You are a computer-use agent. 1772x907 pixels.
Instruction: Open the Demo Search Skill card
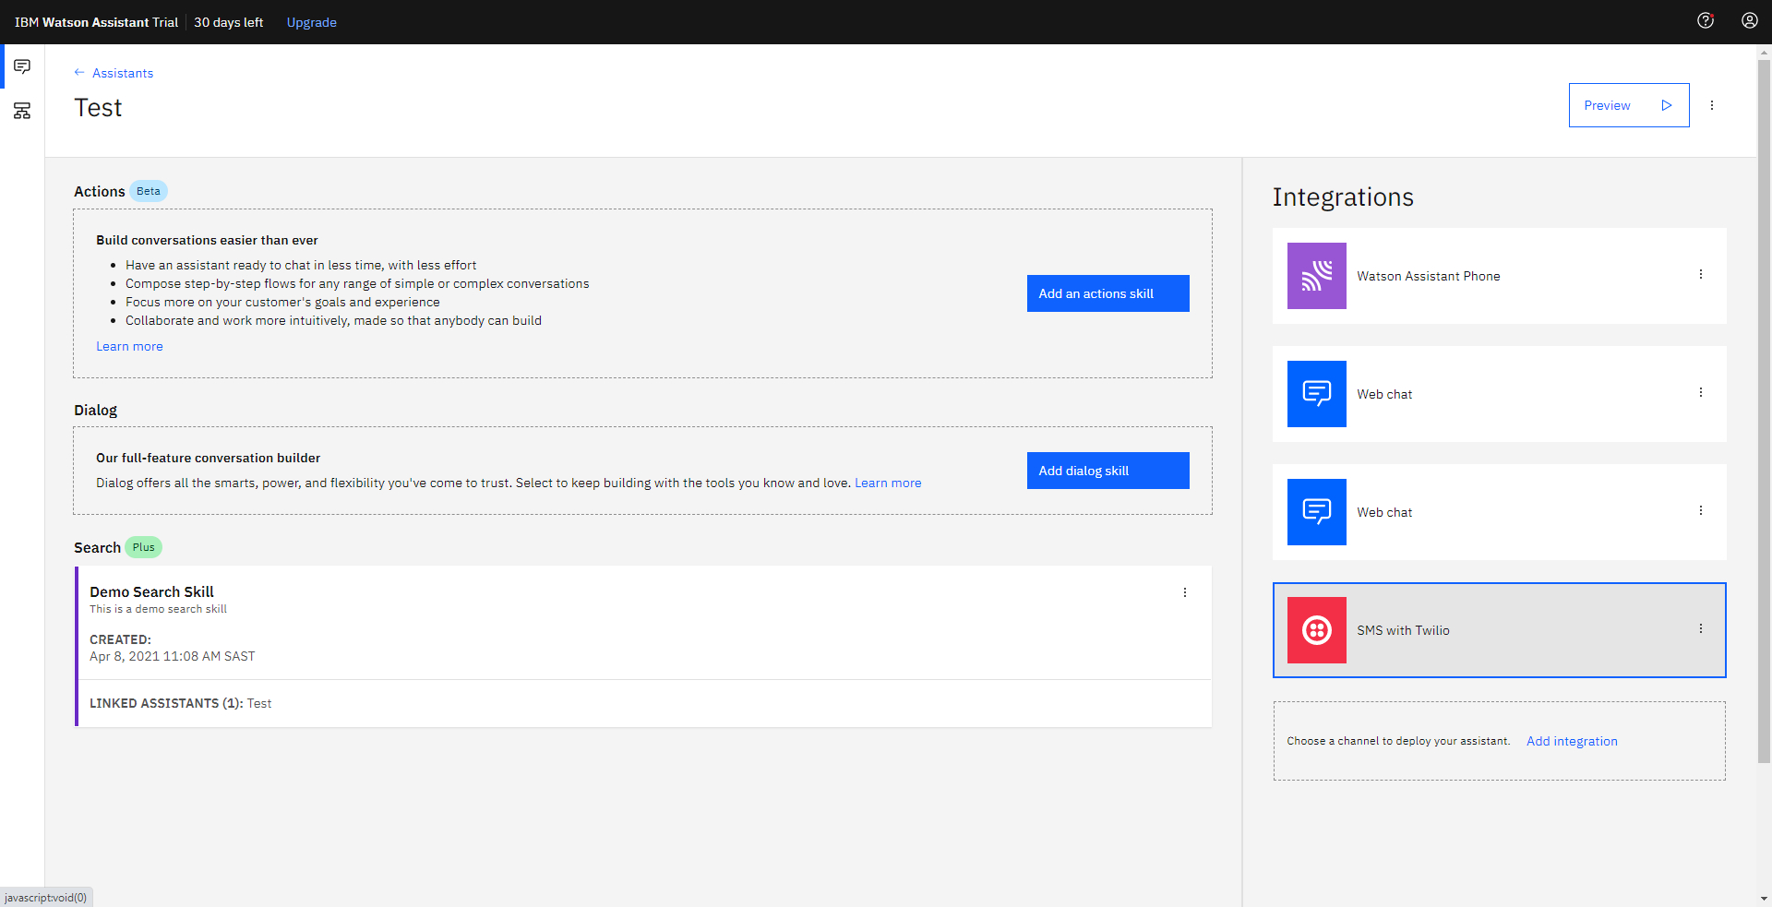[x=644, y=646]
